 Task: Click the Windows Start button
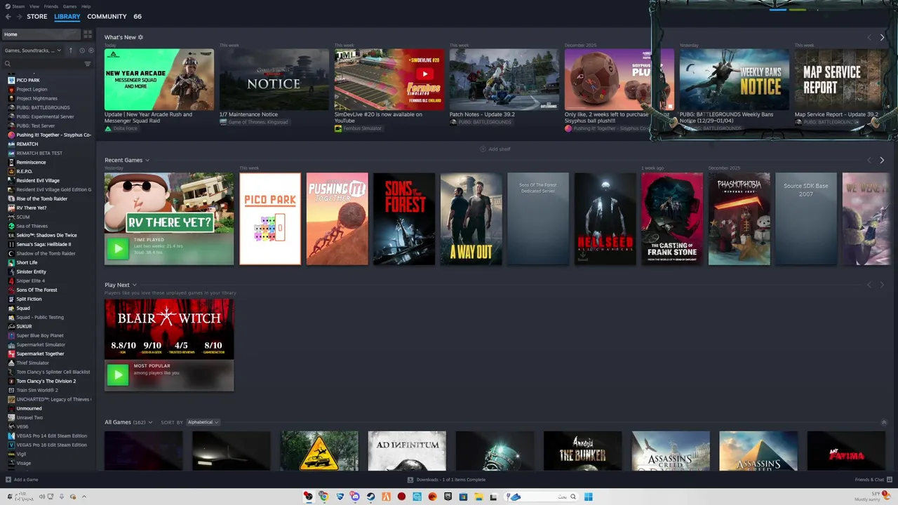[x=589, y=497]
